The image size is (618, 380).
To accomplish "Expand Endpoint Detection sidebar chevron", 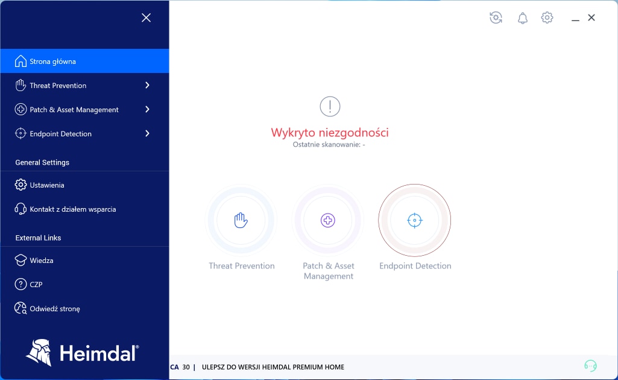I will click(x=147, y=133).
